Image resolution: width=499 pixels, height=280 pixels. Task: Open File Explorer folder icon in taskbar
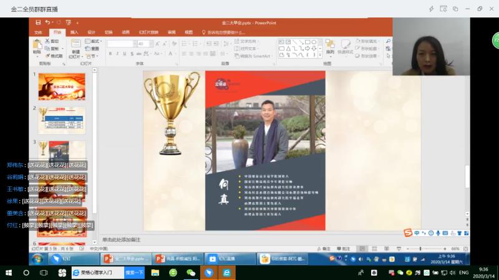155,273
